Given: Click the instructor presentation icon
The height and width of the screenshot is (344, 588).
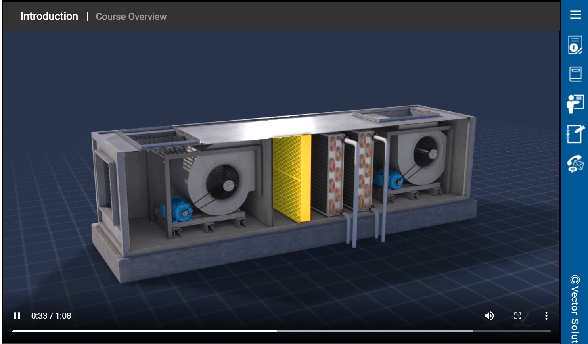Looking at the screenshot, I should [575, 104].
